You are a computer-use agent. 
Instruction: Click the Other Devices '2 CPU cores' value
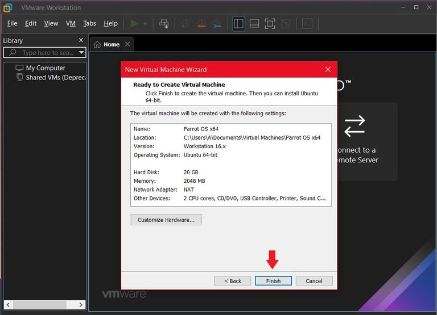[254, 198]
